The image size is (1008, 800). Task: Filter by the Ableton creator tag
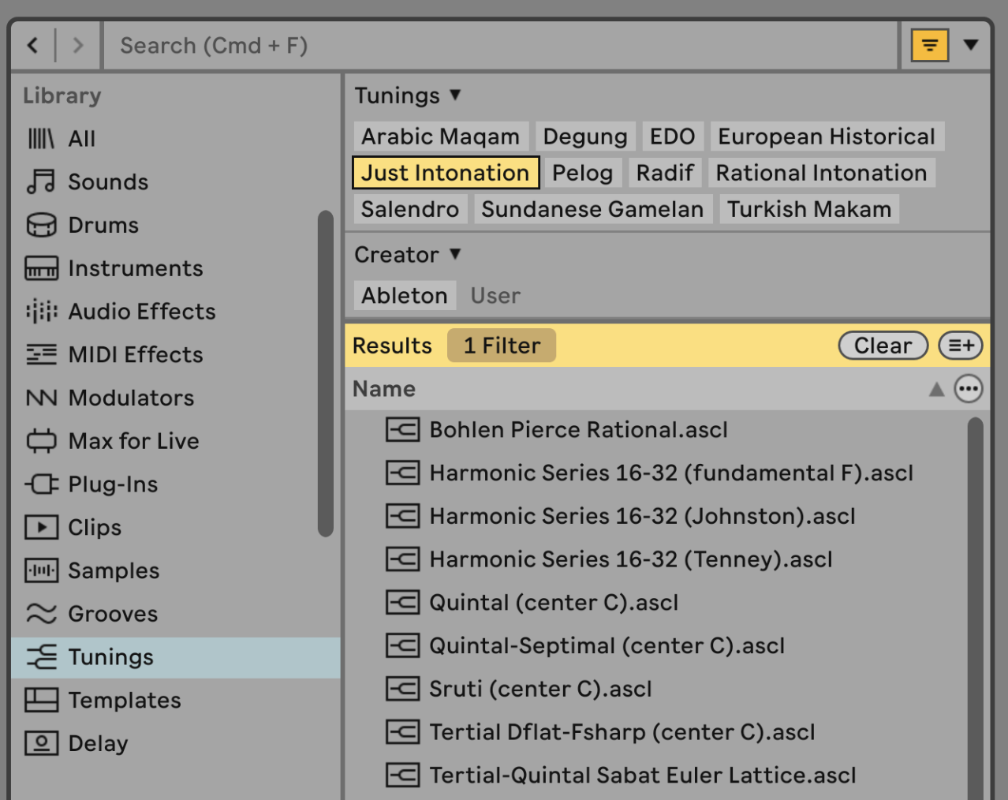pos(404,296)
